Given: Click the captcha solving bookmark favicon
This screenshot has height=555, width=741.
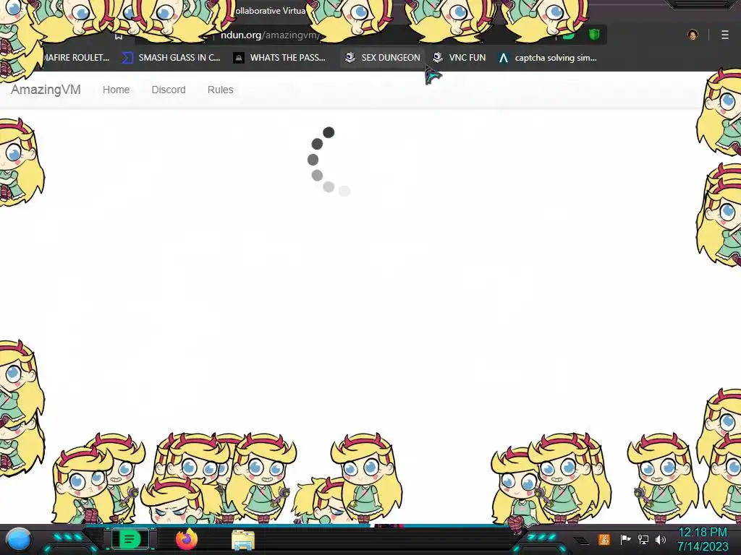Looking at the screenshot, I should 504,58.
